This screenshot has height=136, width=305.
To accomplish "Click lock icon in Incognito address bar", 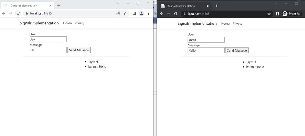I will point(185,14).
